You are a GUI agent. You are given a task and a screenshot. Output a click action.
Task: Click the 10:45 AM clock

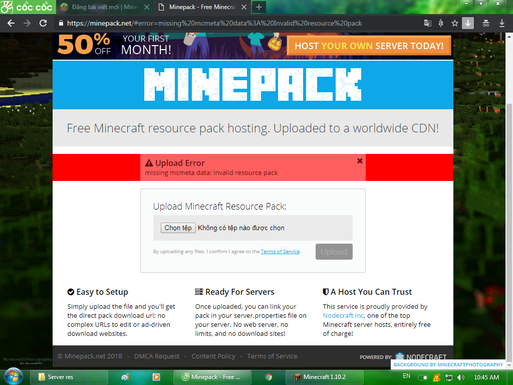tap(486, 377)
